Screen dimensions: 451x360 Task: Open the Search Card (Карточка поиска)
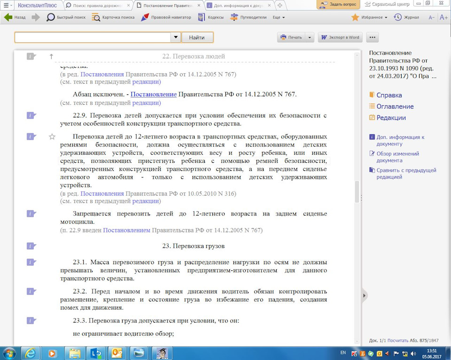click(113, 17)
